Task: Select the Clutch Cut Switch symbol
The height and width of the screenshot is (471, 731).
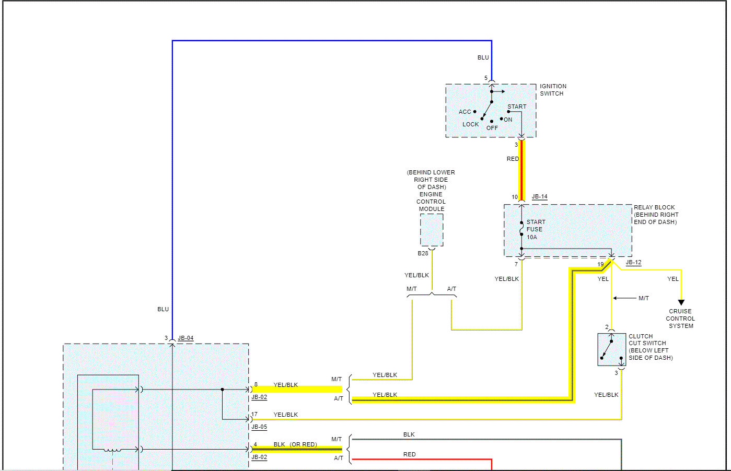Action: (611, 349)
